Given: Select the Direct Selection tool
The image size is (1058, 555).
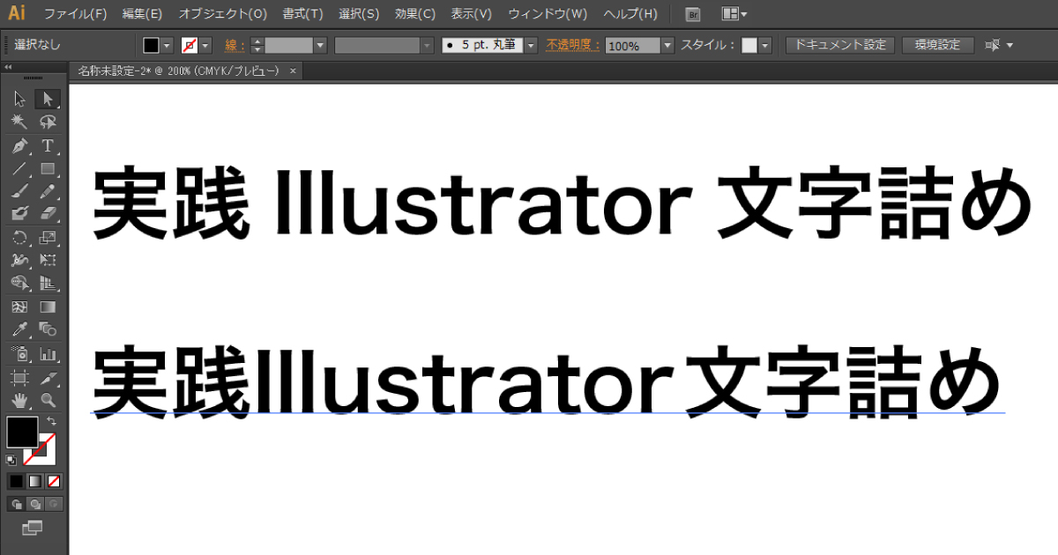Looking at the screenshot, I should [x=48, y=99].
